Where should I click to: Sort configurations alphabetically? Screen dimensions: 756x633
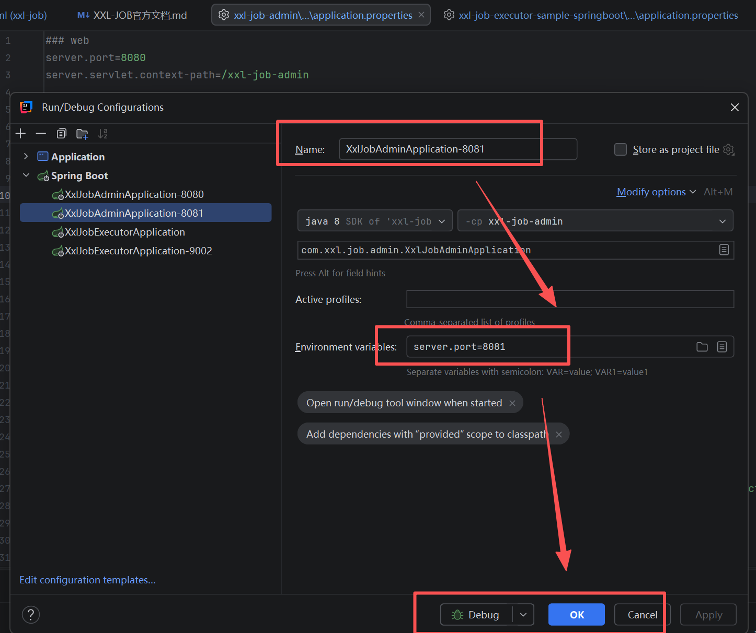102,134
